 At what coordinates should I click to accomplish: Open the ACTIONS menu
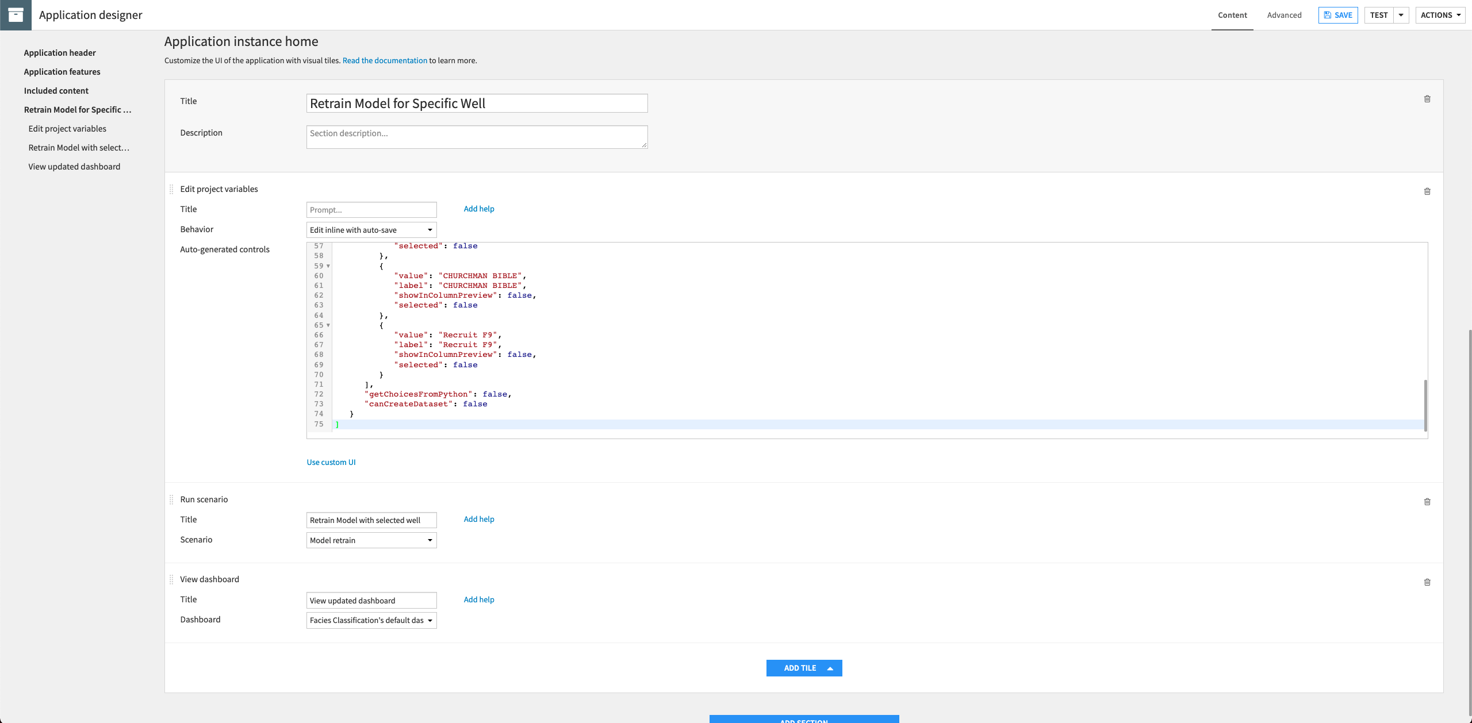pyautogui.click(x=1440, y=15)
